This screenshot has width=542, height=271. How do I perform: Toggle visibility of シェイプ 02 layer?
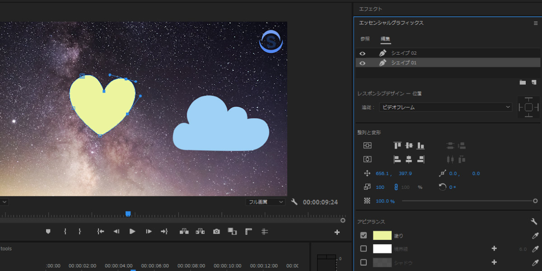tap(362, 53)
